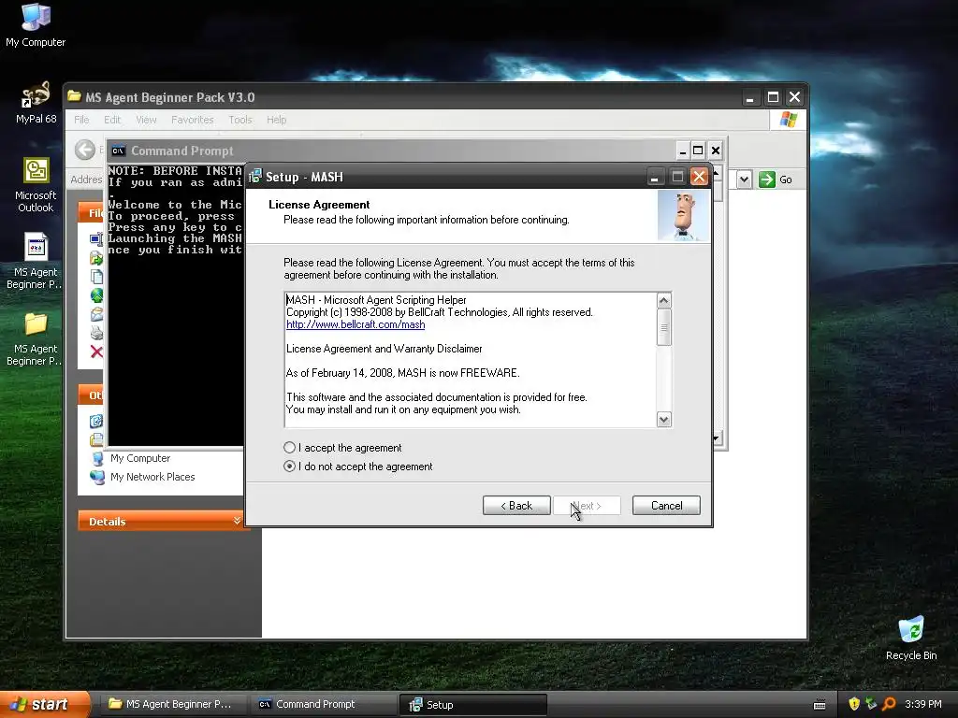Click the on-screen keyboard tray icon
Viewport: 958px width, 718px height.
tap(820, 705)
